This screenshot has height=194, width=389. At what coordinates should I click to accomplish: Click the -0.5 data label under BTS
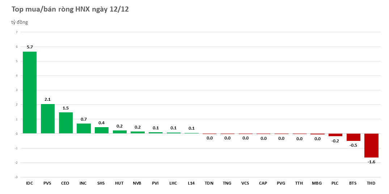coord(353,145)
